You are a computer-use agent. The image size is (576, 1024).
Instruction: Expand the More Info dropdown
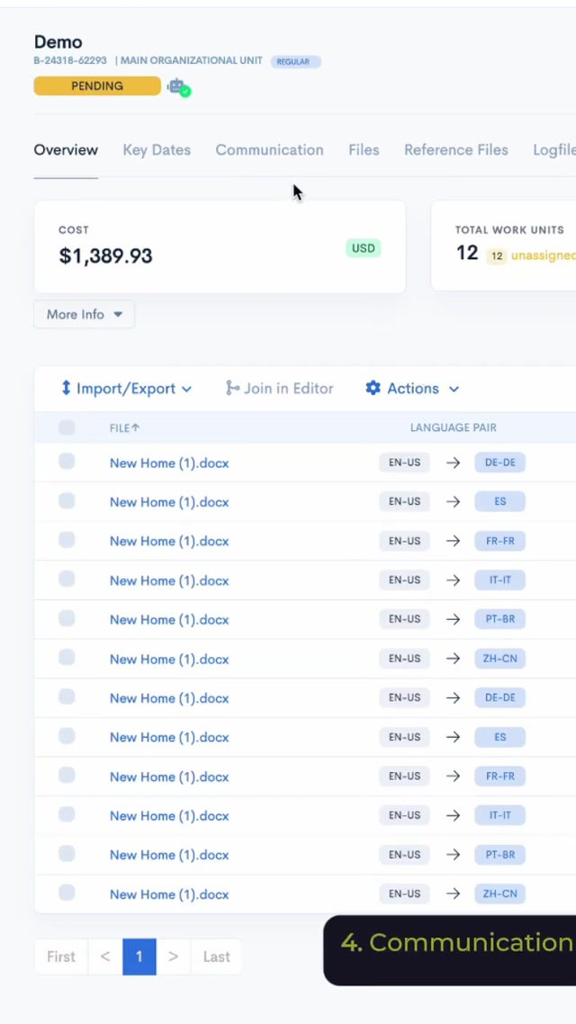point(85,314)
